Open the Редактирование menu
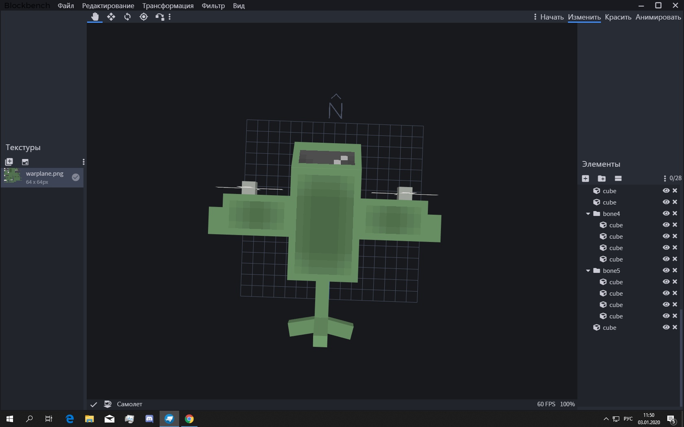 pos(108,6)
